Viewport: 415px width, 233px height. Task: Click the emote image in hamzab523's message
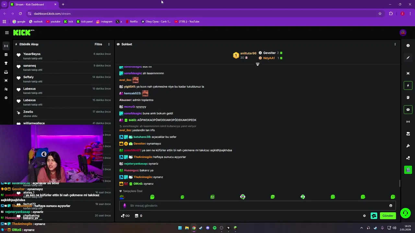pos(145,93)
